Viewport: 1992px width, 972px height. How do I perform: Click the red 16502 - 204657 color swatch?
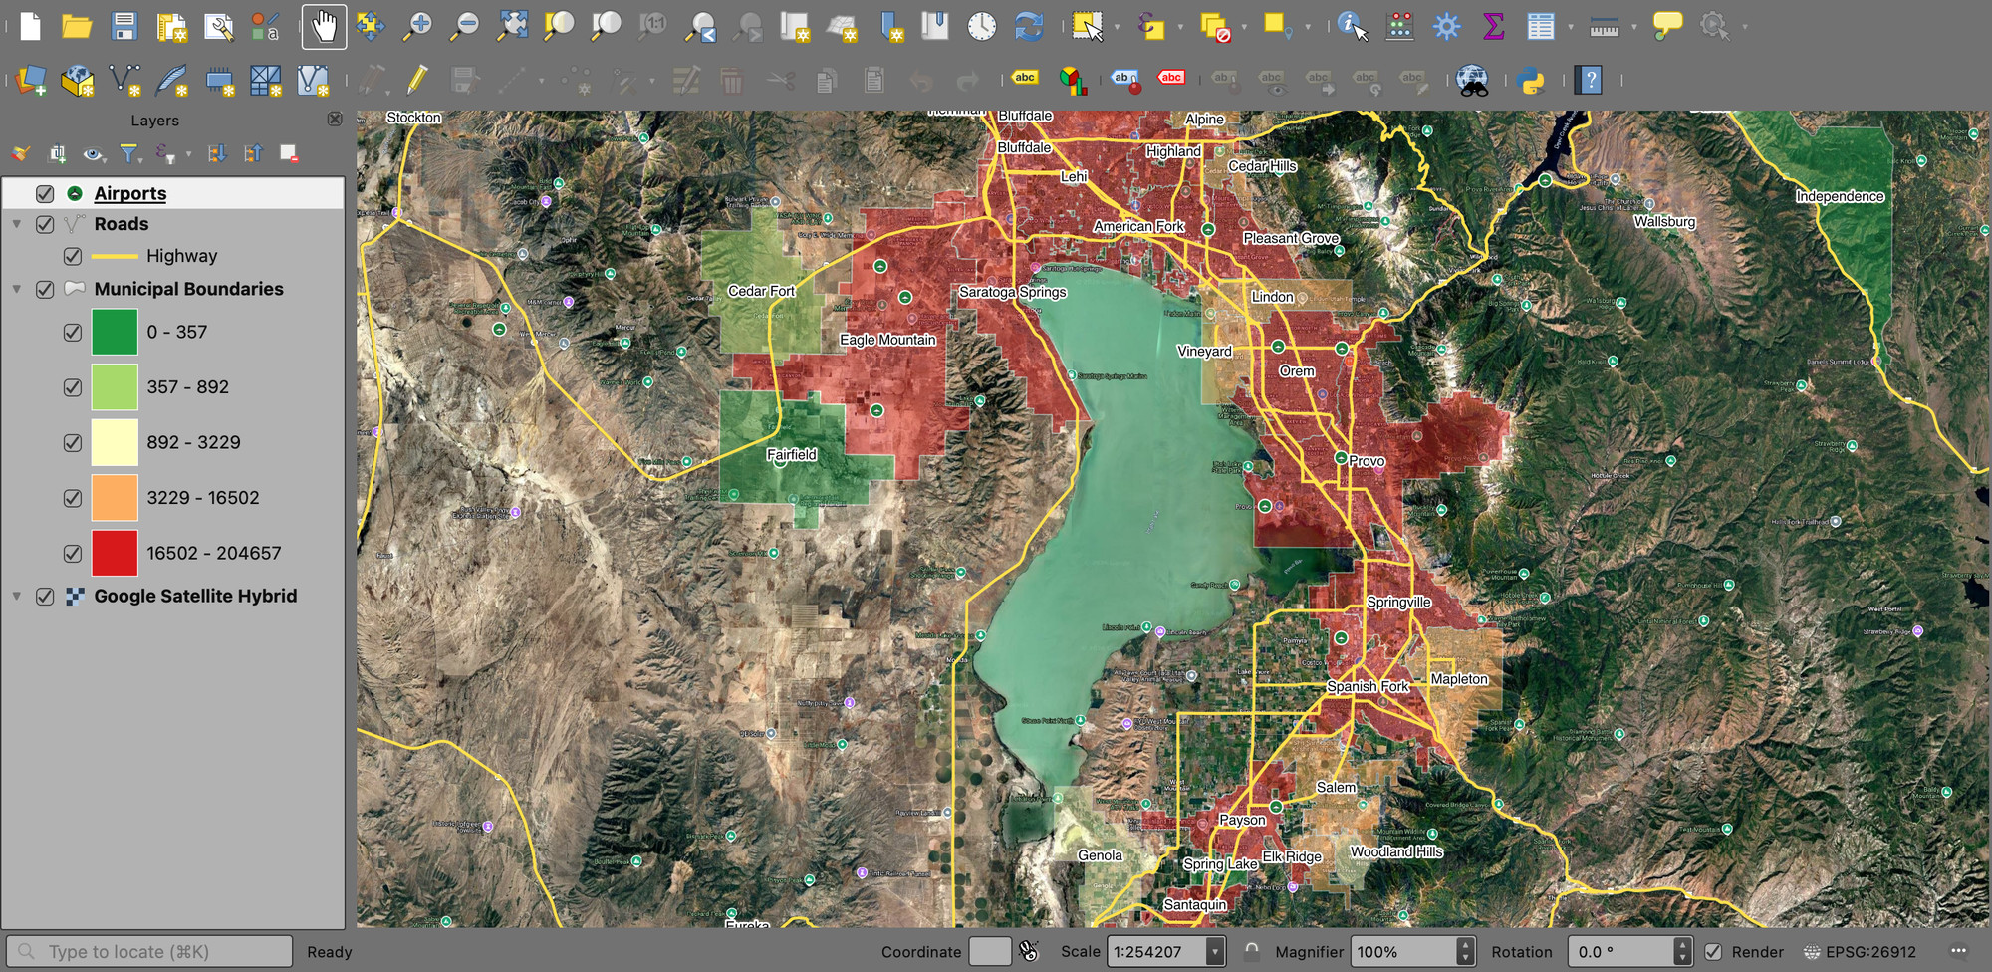click(x=115, y=553)
